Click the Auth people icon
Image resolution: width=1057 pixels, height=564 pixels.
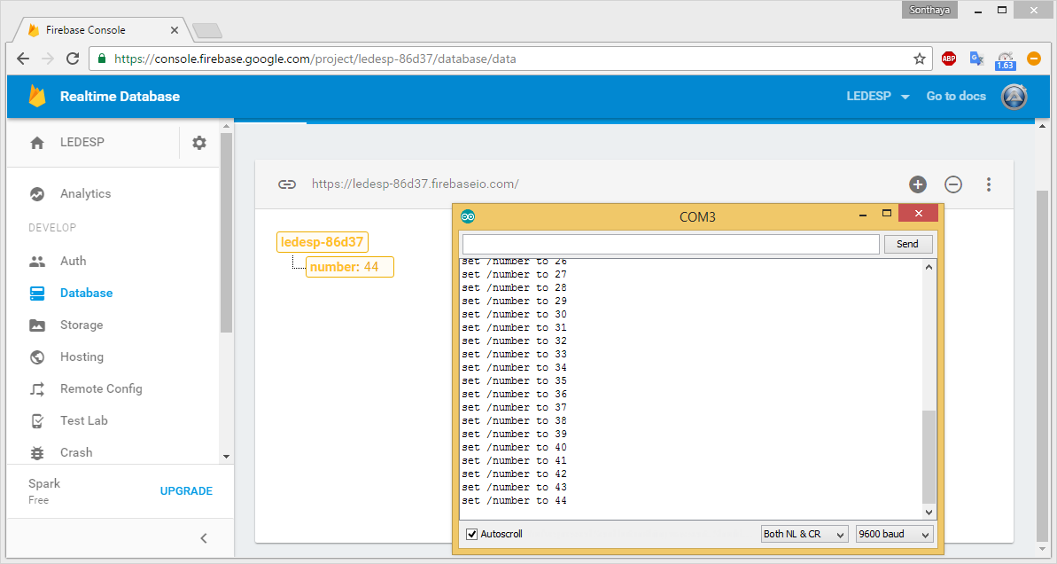(x=37, y=261)
